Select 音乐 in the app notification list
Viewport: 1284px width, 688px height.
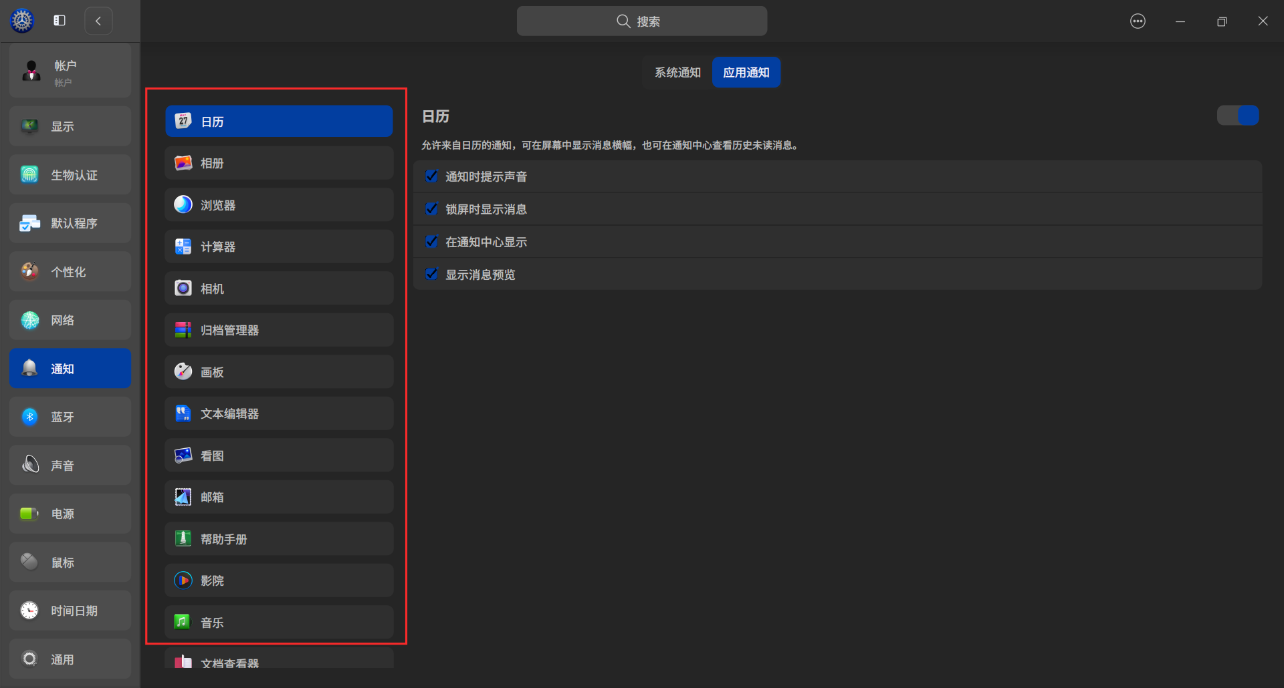click(x=278, y=622)
